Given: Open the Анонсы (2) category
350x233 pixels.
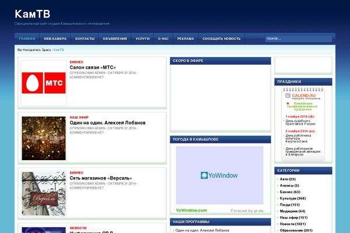Looking at the screenshot, I should click(289, 185).
